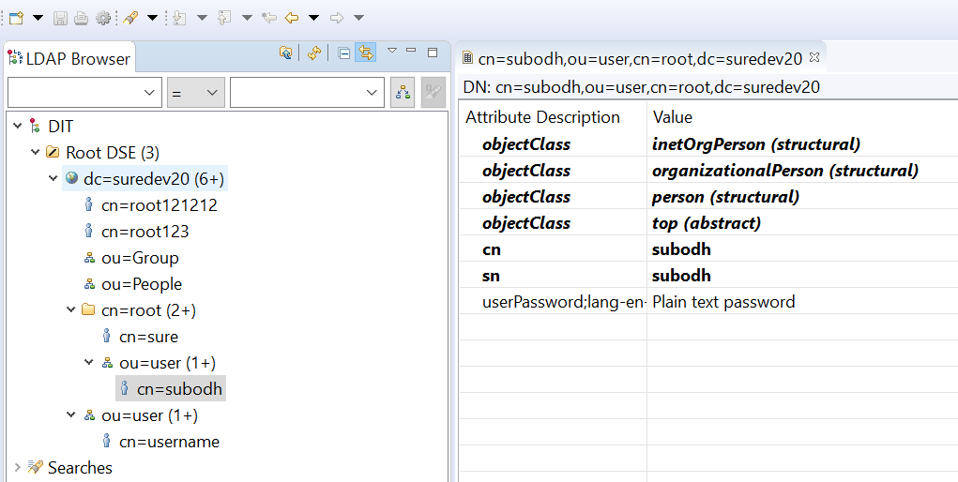Screen dimensions: 958x482
Task: Click the Forward arrow toolbar icon
Action: (337, 19)
